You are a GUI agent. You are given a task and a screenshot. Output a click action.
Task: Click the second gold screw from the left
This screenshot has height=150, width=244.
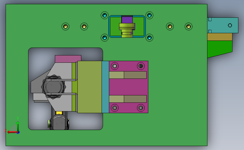click(84, 26)
